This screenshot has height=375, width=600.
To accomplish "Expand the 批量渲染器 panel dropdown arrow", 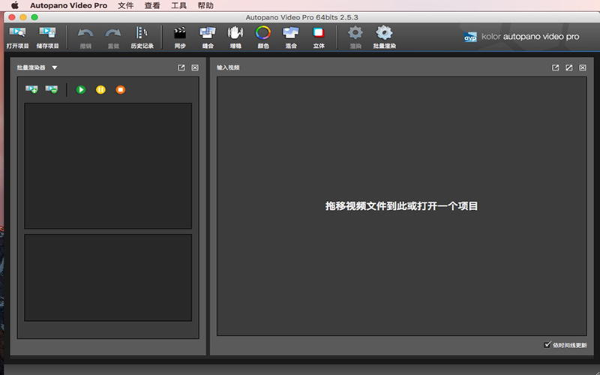I will click(x=55, y=67).
